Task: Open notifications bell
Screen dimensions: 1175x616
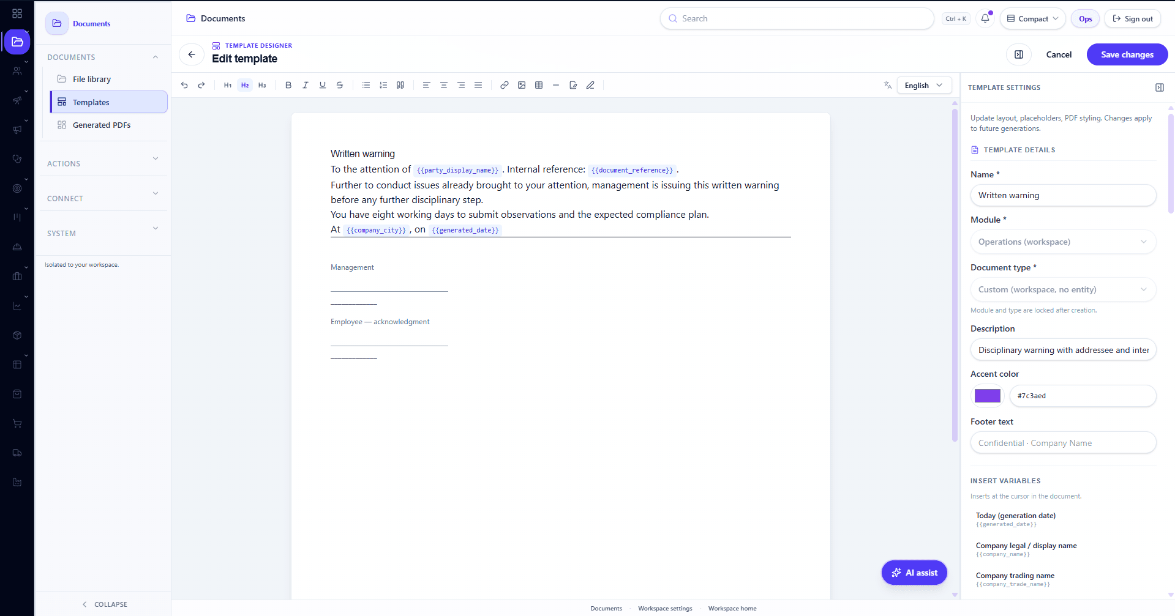Action: click(x=985, y=18)
